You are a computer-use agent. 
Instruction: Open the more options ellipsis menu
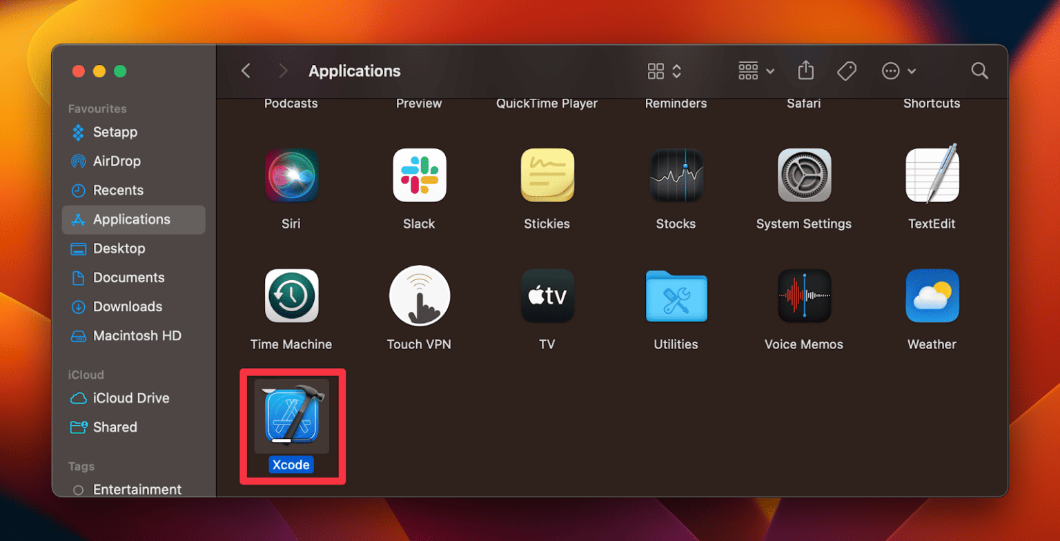897,70
